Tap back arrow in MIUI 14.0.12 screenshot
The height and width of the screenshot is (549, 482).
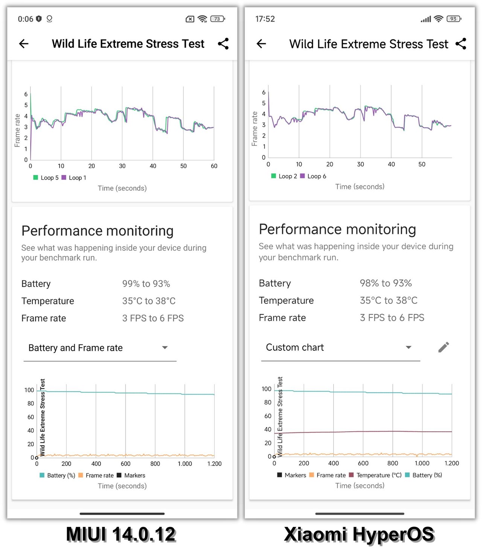24,44
